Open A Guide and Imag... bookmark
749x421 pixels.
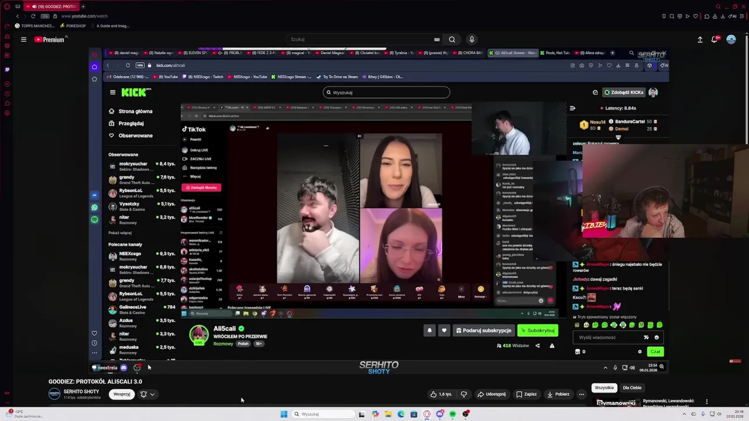(109, 26)
